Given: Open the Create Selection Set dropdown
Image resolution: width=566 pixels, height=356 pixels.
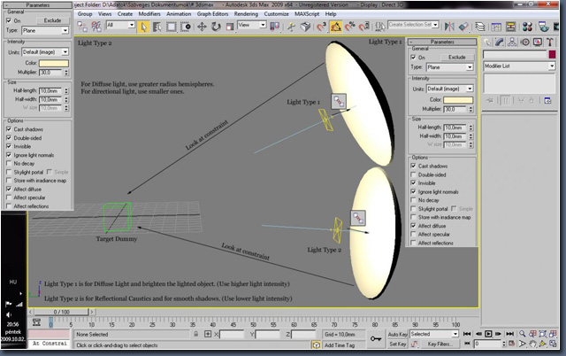Looking at the screenshot, I should point(413,25).
